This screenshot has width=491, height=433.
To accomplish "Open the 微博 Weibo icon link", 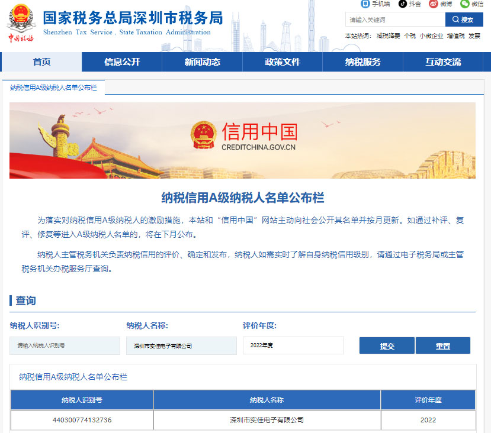I will [x=434, y=4].
